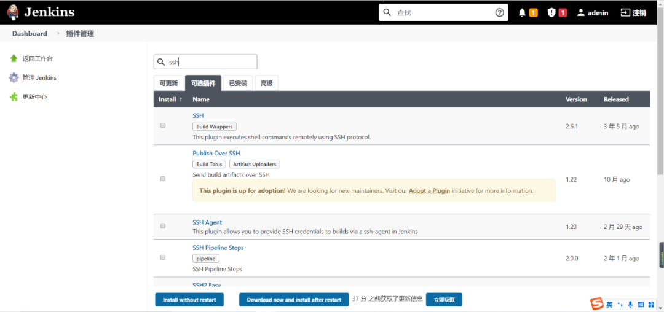664x312 pixels.
Task: Click the 管理 Jenkins sidebar link
Action: (x=39, y=78)
